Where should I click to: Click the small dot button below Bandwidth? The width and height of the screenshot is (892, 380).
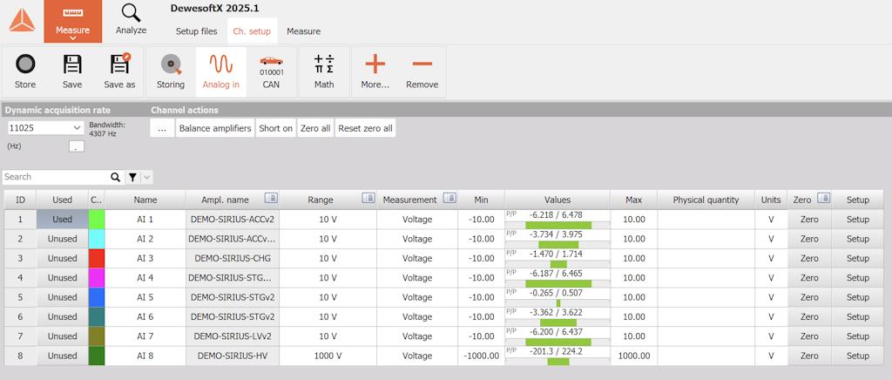tap(77, 146)
